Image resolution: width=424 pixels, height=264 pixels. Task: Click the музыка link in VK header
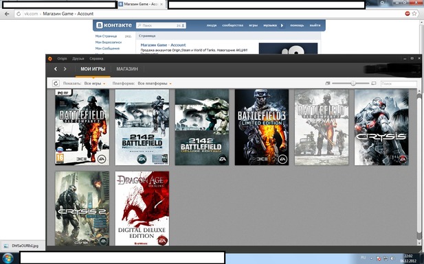click(270, 25)
